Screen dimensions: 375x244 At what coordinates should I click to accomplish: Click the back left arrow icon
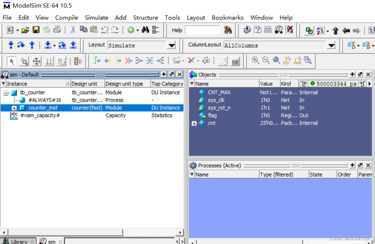click(x=346, y=31)
